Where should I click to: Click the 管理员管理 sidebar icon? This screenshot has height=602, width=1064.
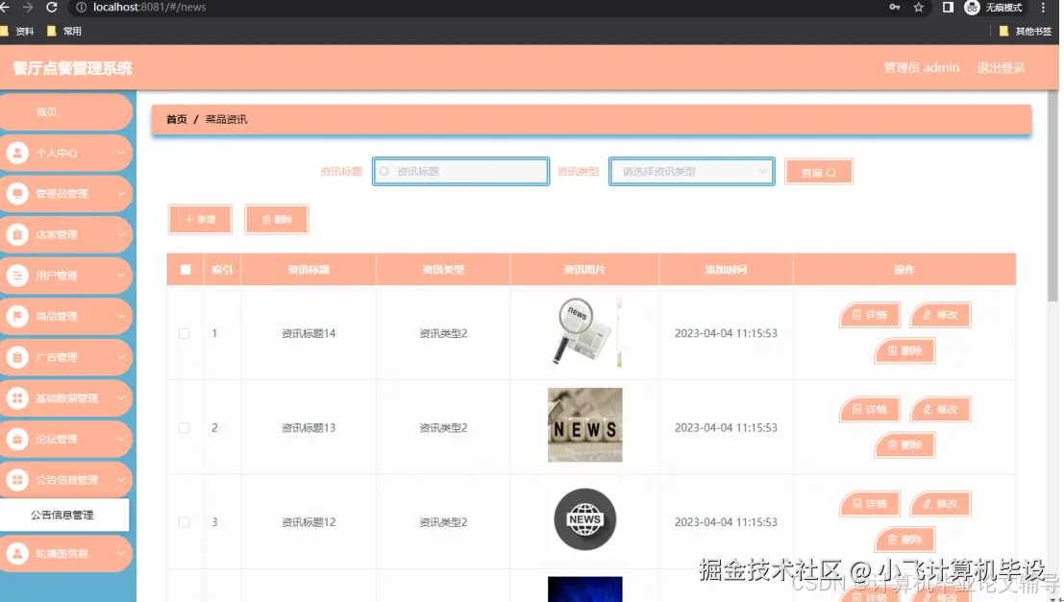17,193
